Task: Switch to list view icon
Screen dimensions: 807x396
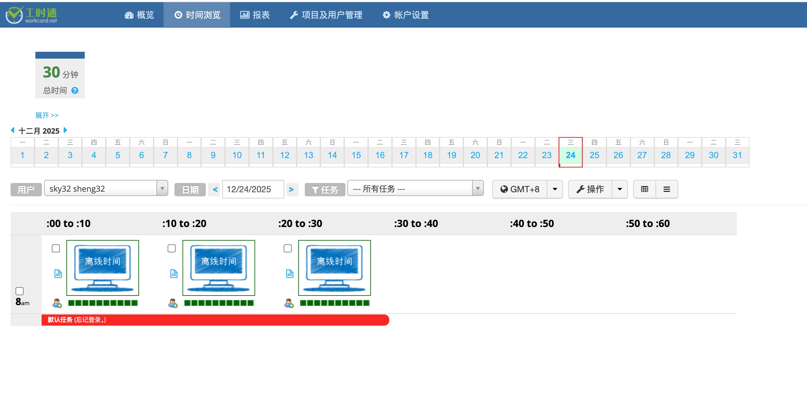Action: pyautogui.click(x=666, y=189)
